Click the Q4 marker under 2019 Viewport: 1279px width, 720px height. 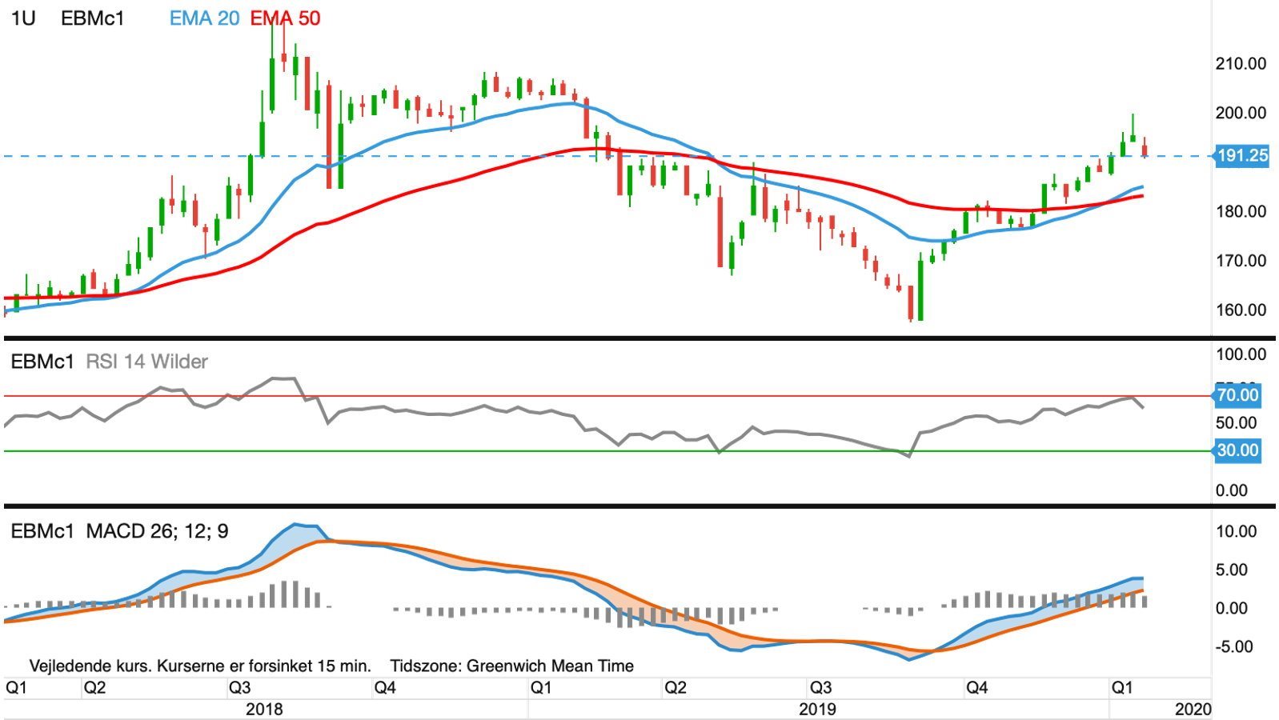pyautogui.click(x=976, y=687)
